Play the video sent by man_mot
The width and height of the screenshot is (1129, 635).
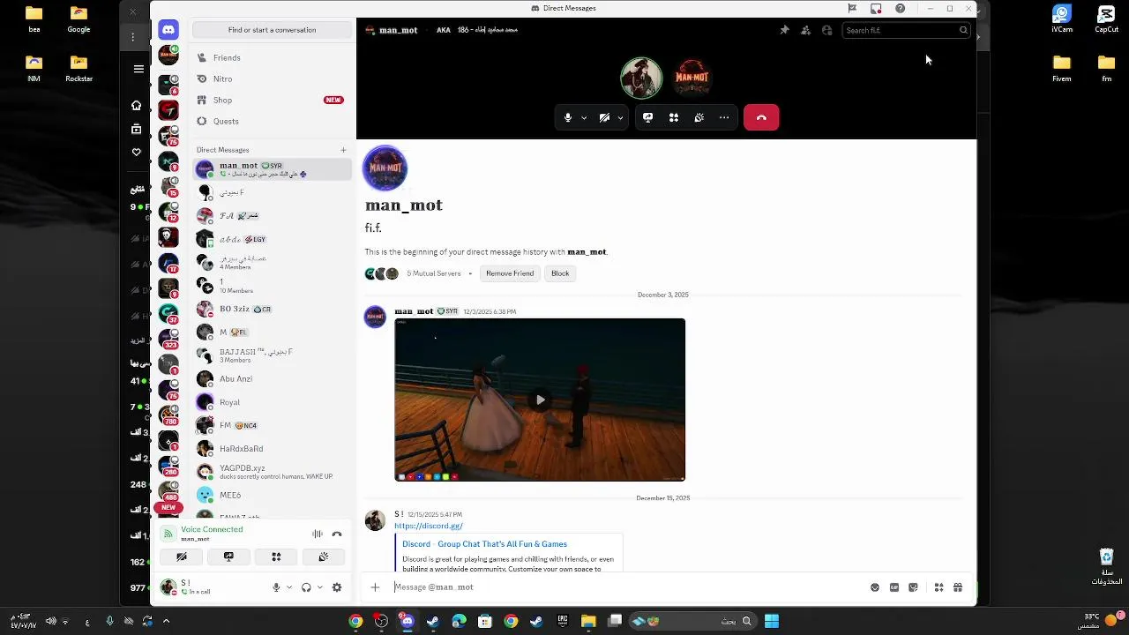click(x=540, y=400)
